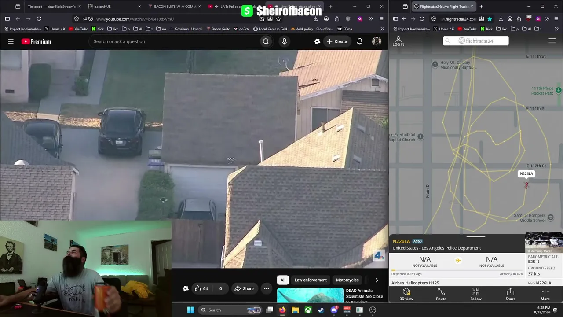Share the N226LA flight

[510, 294]
